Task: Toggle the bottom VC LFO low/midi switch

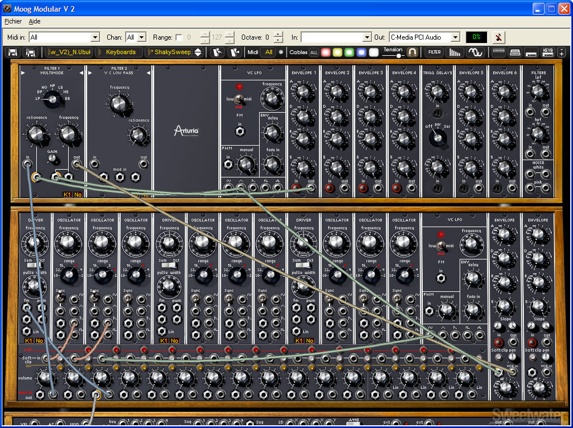Action: click(x=441, y=246)
